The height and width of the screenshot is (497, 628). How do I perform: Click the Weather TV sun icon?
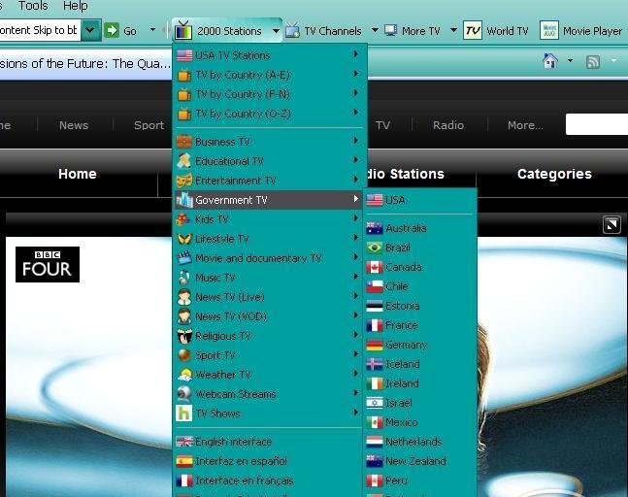click(184, 375)
